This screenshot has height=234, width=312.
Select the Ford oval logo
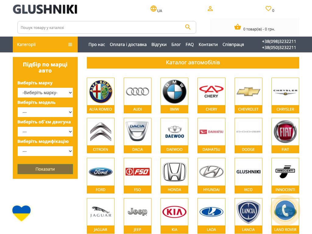101,172
